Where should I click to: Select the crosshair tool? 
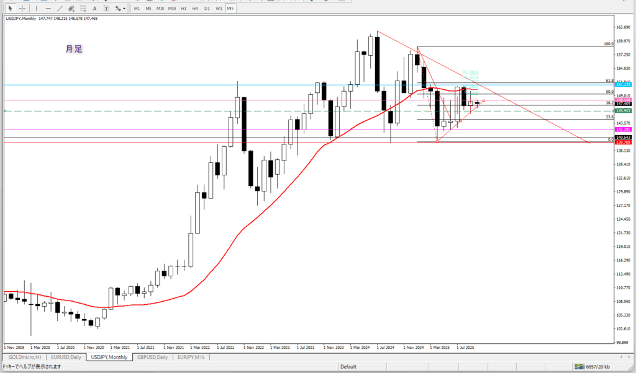(22, 8)
